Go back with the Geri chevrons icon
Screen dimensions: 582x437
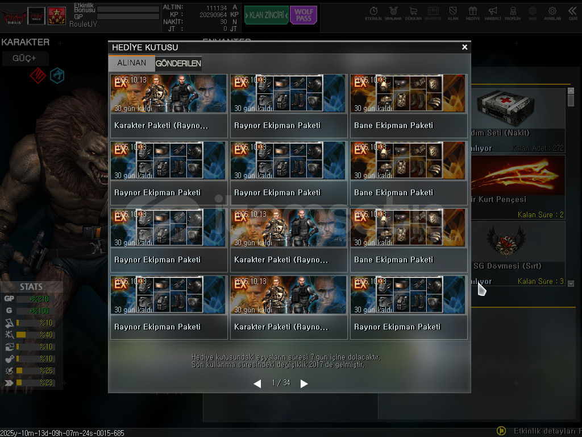click(x=573, y=13)
